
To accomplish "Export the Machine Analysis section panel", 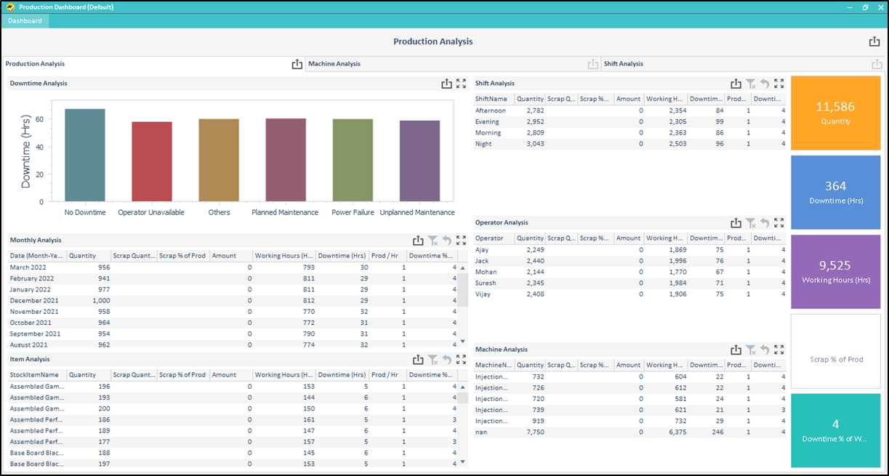I will 593,63.
